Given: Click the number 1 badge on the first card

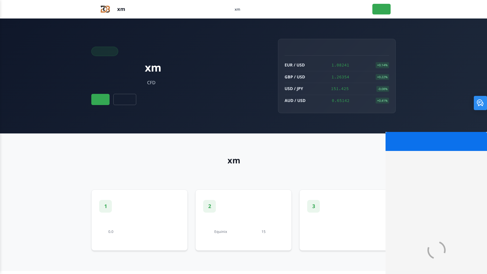Looking at the screenshot, I should coord(106,206).
